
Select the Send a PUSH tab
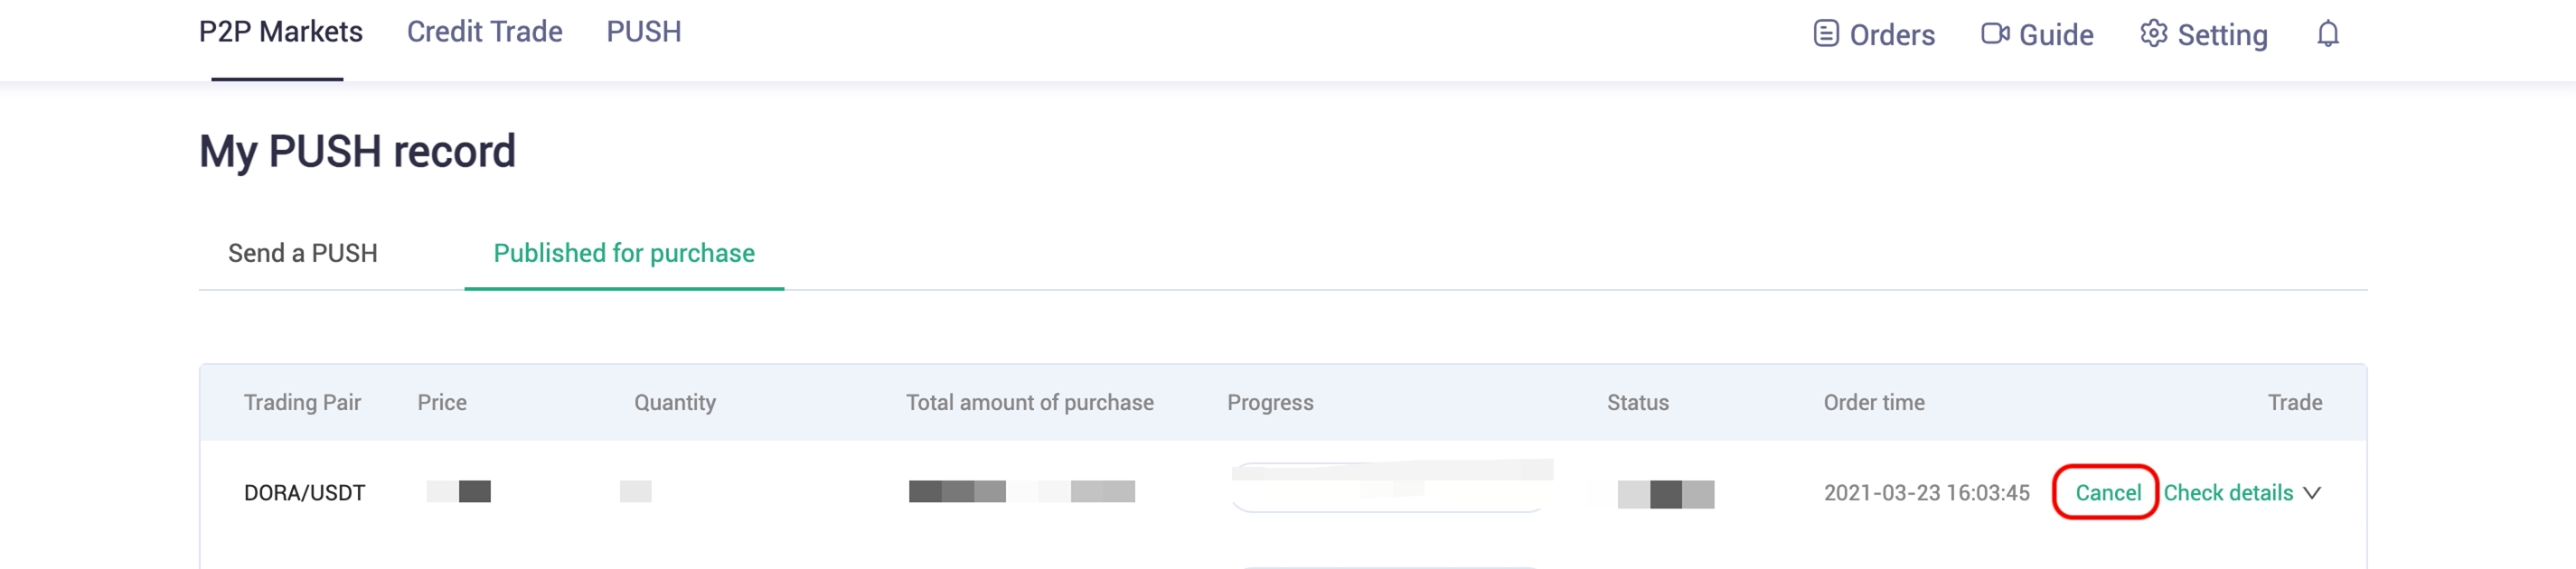coord(303,254)
